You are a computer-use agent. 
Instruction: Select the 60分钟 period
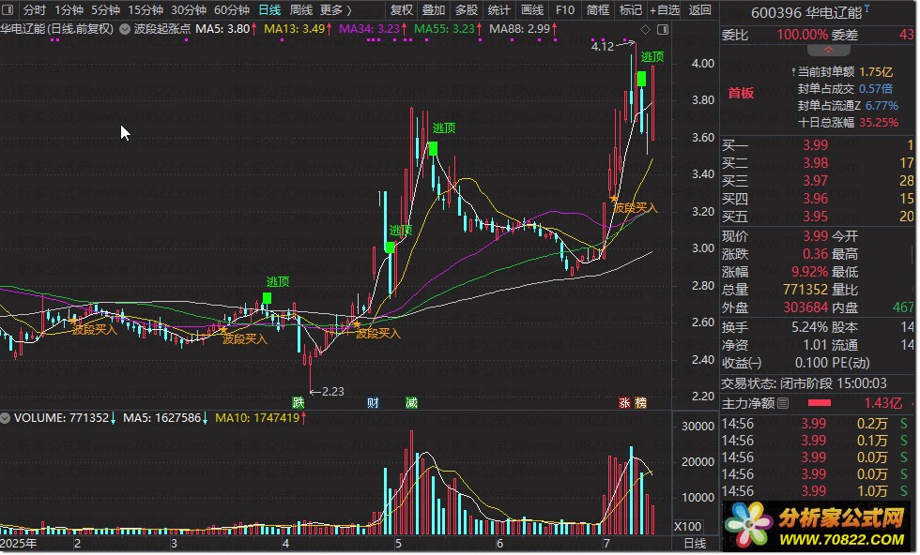[232, 10]
